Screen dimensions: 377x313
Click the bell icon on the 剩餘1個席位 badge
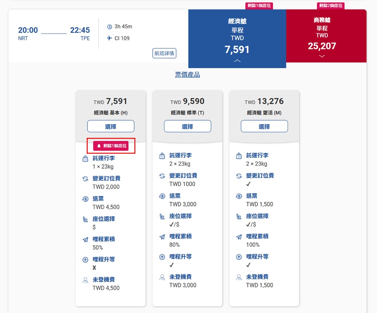coord(99,146)
